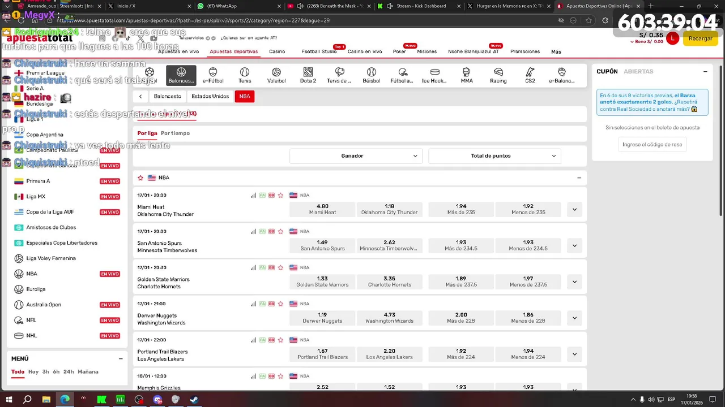
Task: Favorite the Portland Trail Blazers match star
Action: (280, 340)
